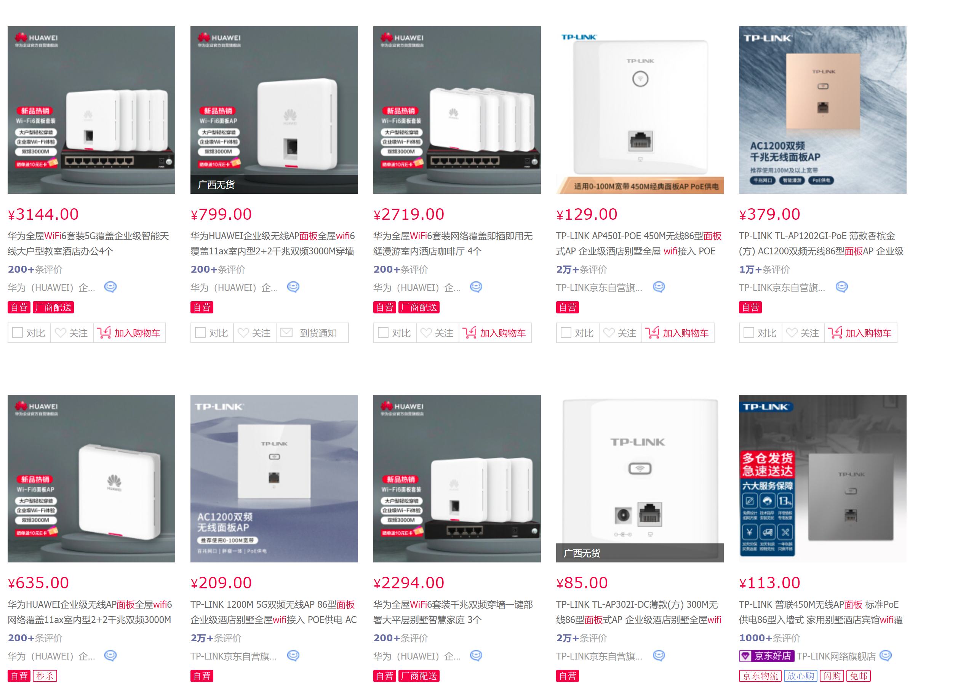This screenshot has height=690, width=974.
Task: Tick 对比 checkbox for ¥129 TP-LINK AP
Action: point(566,332)
